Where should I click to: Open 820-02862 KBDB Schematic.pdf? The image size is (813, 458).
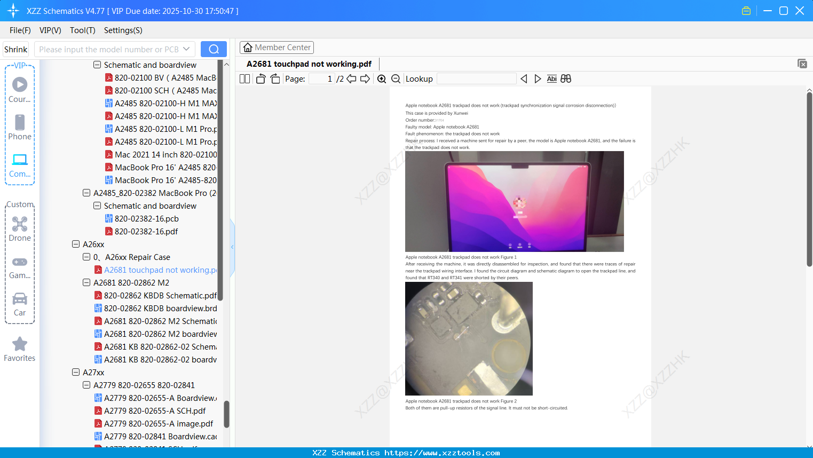click(155, 295)
